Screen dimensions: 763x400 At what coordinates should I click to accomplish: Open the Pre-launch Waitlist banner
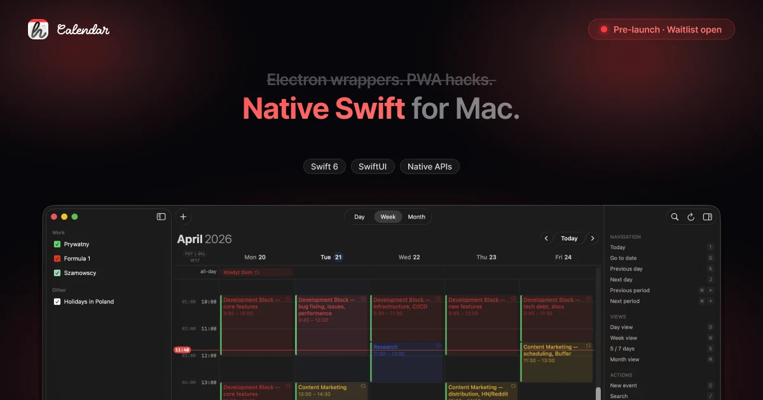coord(661,29)
